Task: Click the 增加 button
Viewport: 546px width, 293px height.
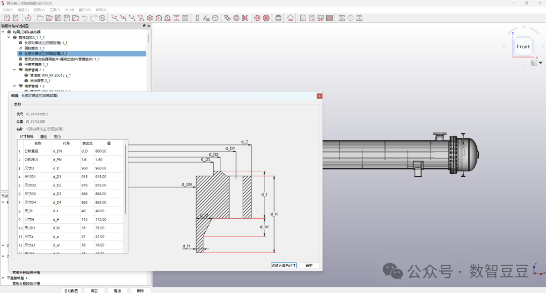Action: point(117,290)
